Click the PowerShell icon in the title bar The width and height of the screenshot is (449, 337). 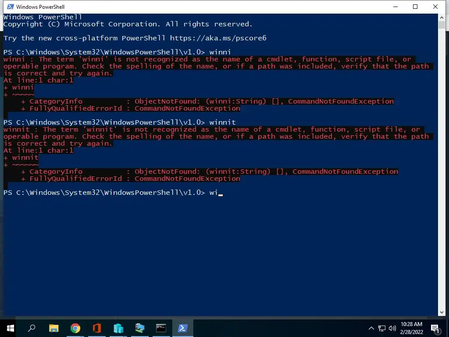pos(10,7)
